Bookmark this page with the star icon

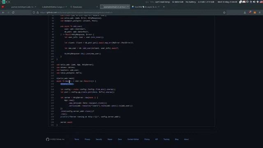[x=224, y=12]
